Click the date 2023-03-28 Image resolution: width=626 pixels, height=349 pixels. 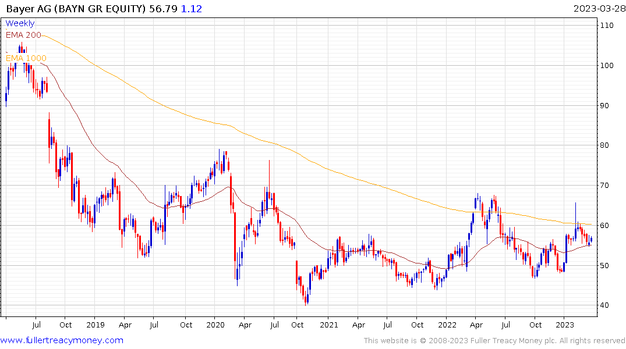pyautogui.click(x=599, y=9)
